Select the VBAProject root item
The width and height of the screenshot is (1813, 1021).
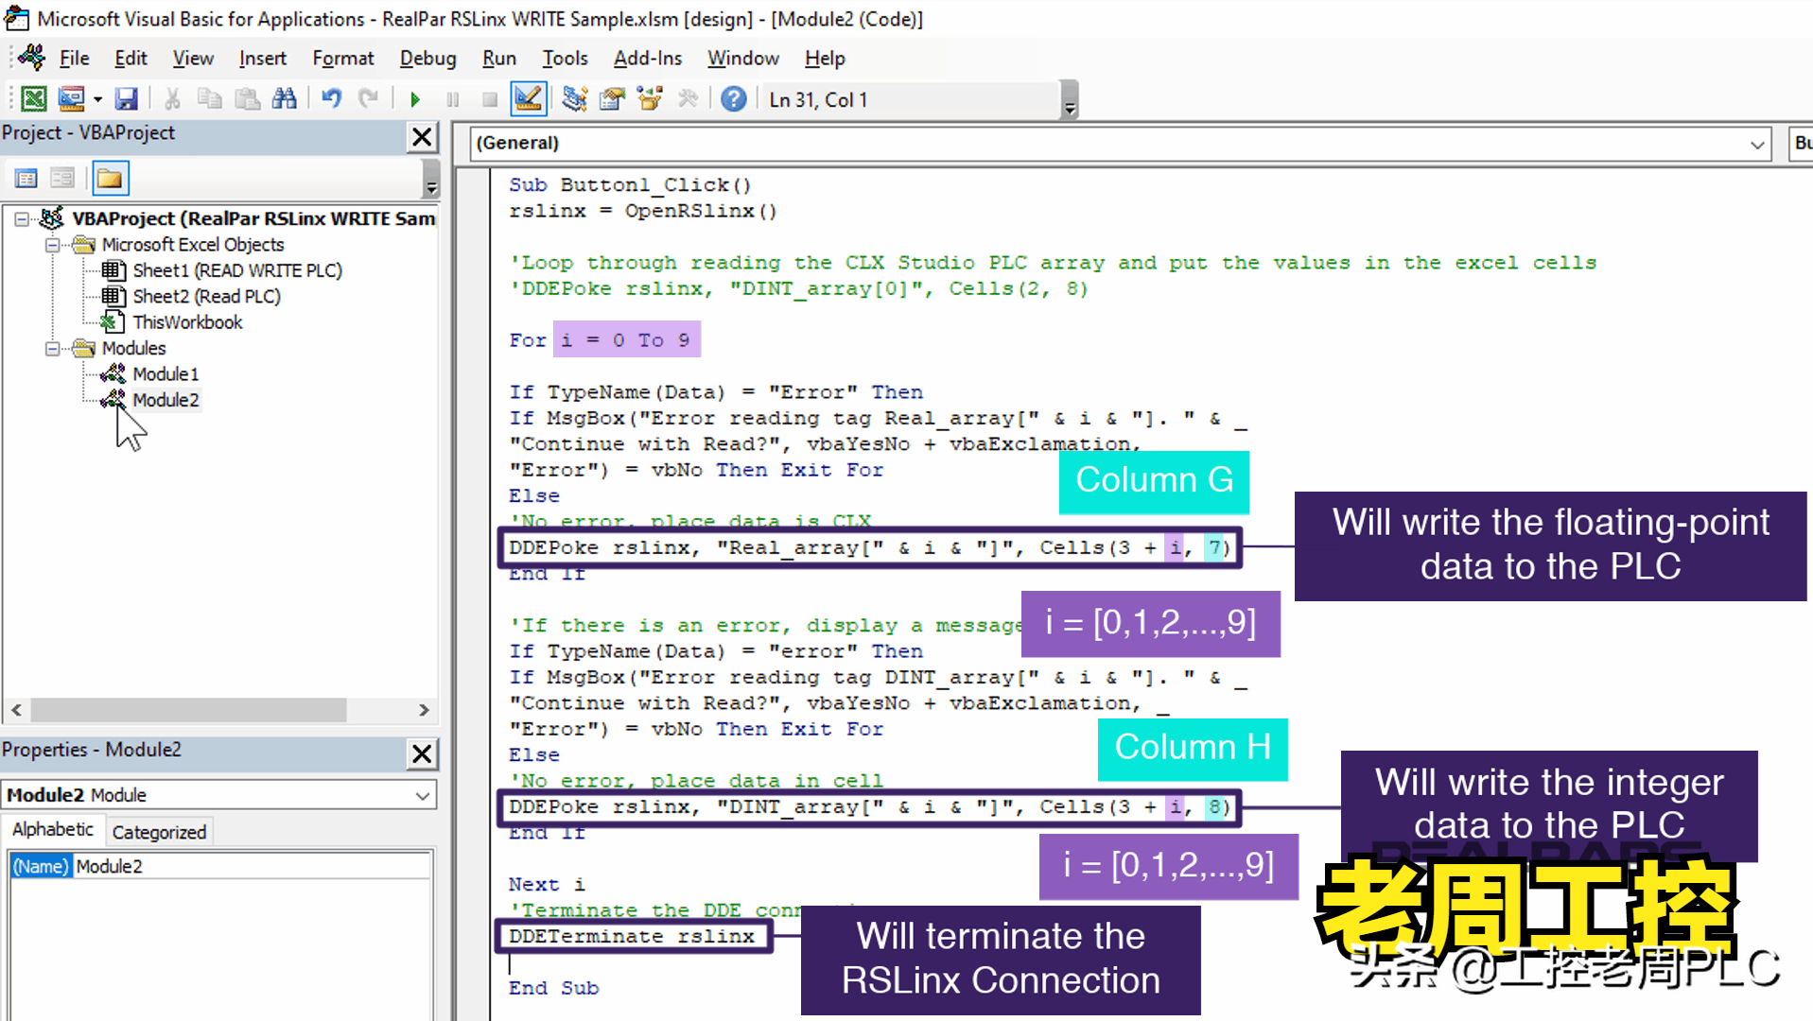253,218
